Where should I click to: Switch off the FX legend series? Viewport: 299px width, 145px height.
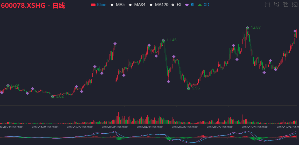(x=176, y=5)
